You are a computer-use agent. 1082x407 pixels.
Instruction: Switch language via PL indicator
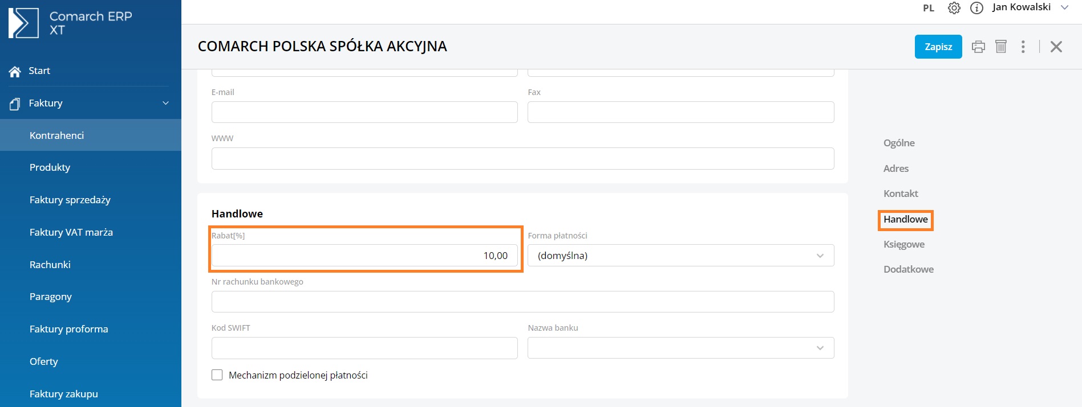[x=929, y=8]
